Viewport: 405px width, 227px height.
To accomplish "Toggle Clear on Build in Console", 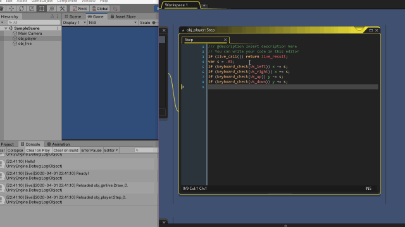I will pyautogui.click(x=66, y=150).
